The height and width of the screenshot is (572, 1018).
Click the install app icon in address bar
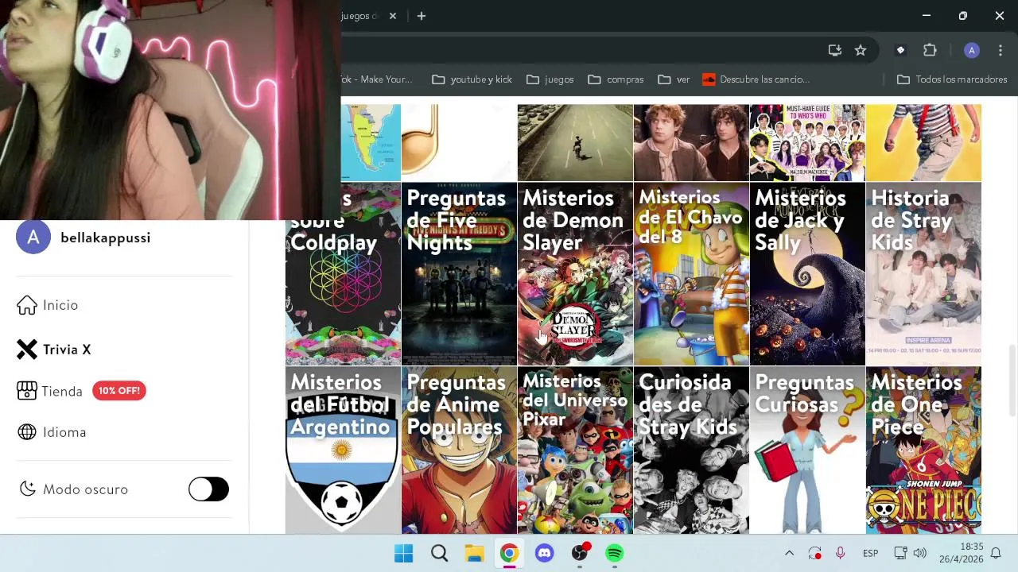point(834,50)
